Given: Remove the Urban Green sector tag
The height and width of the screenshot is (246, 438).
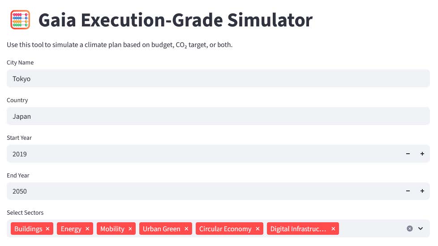Looking at the screenshot, I should [186, 229].
